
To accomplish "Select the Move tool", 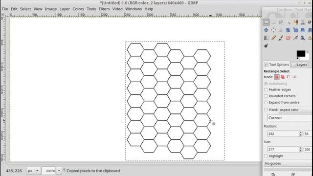I will click(x=266, y=30).
